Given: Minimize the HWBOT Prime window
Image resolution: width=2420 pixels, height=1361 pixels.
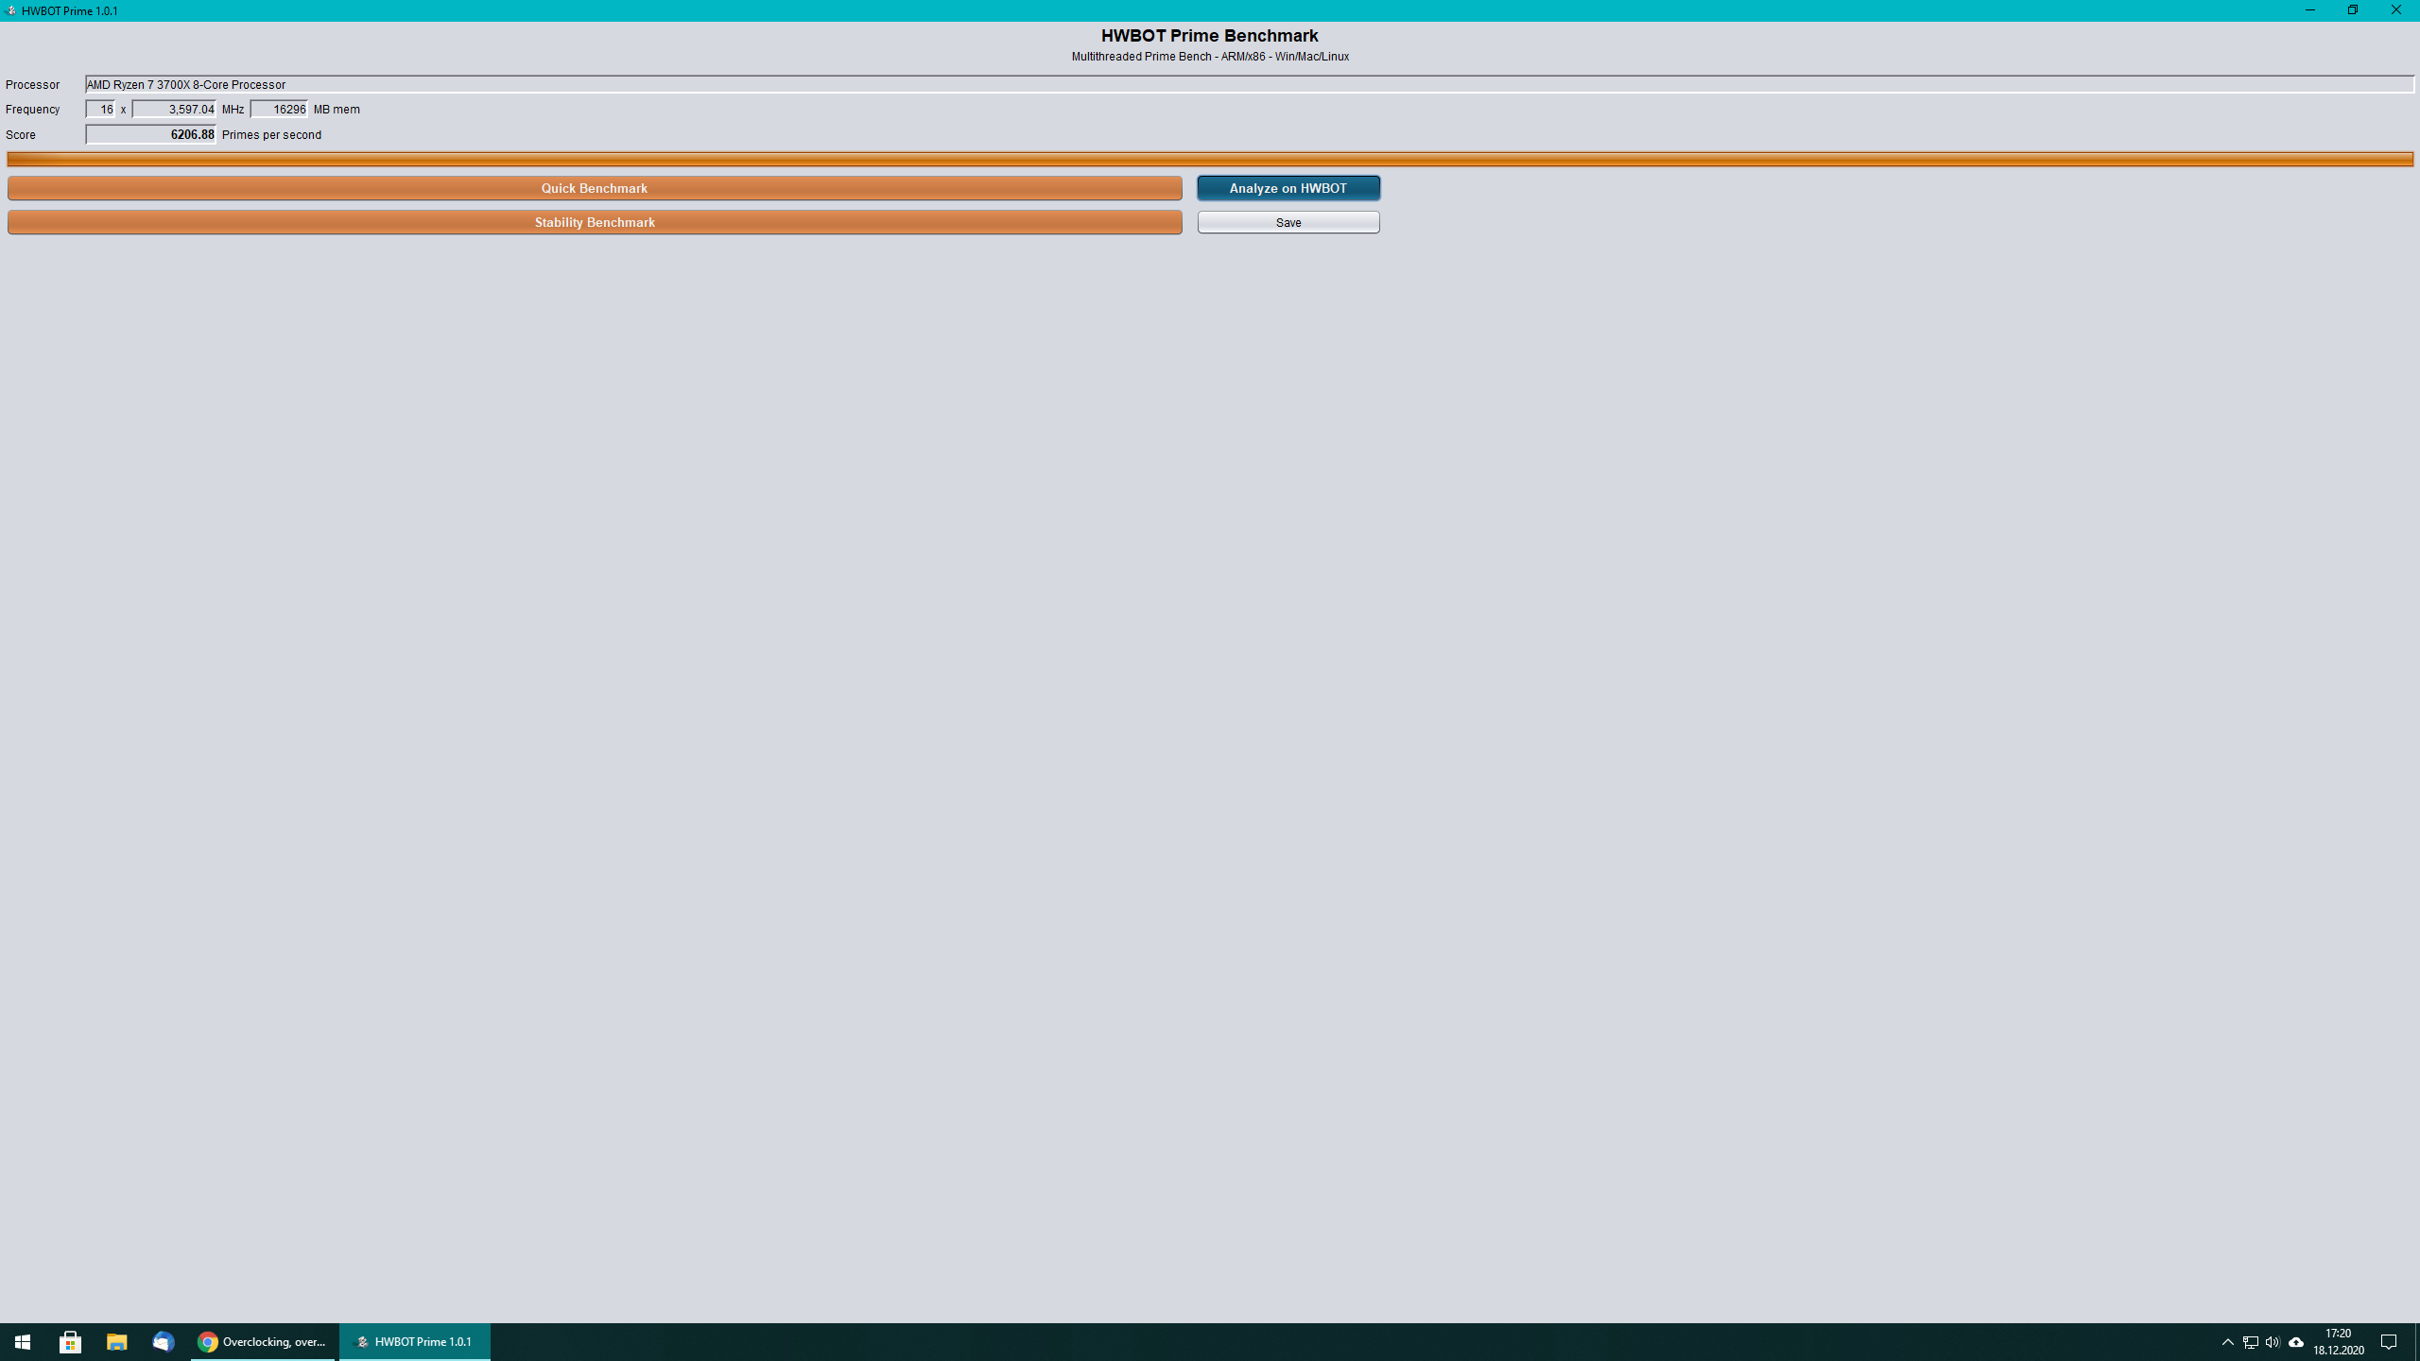Looking at the screenshot, I should pyautogui.click(x=2310, y=10).
